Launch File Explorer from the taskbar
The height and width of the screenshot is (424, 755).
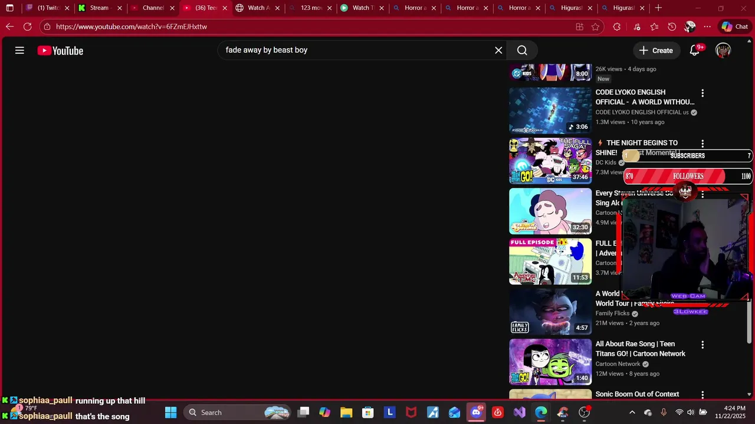point(346,412)
